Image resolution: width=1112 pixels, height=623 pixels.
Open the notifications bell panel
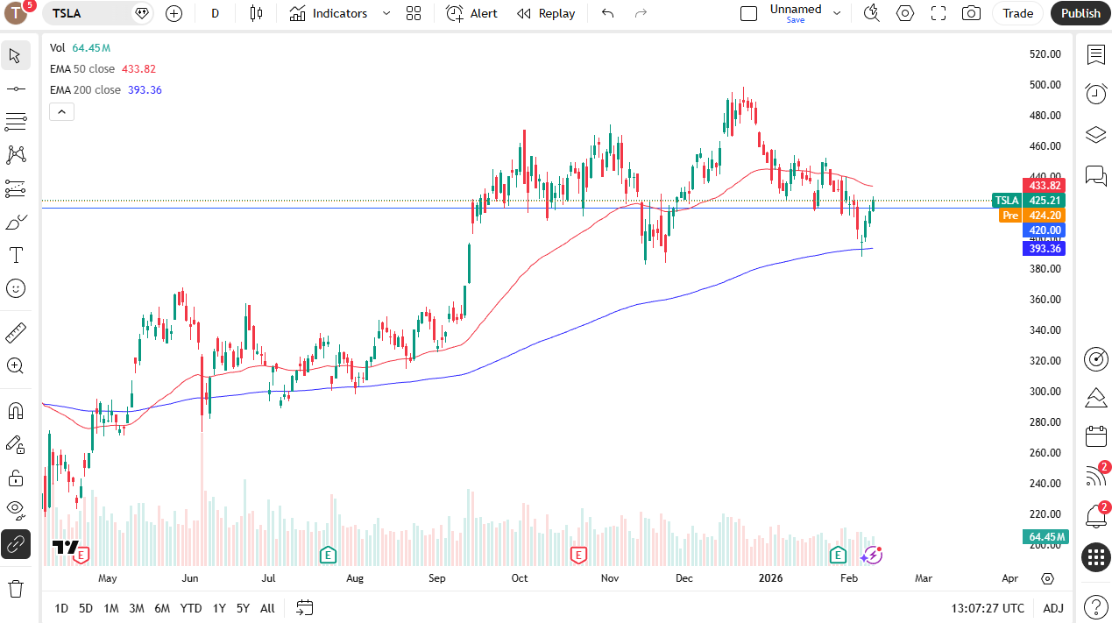tap(1095, 516)
